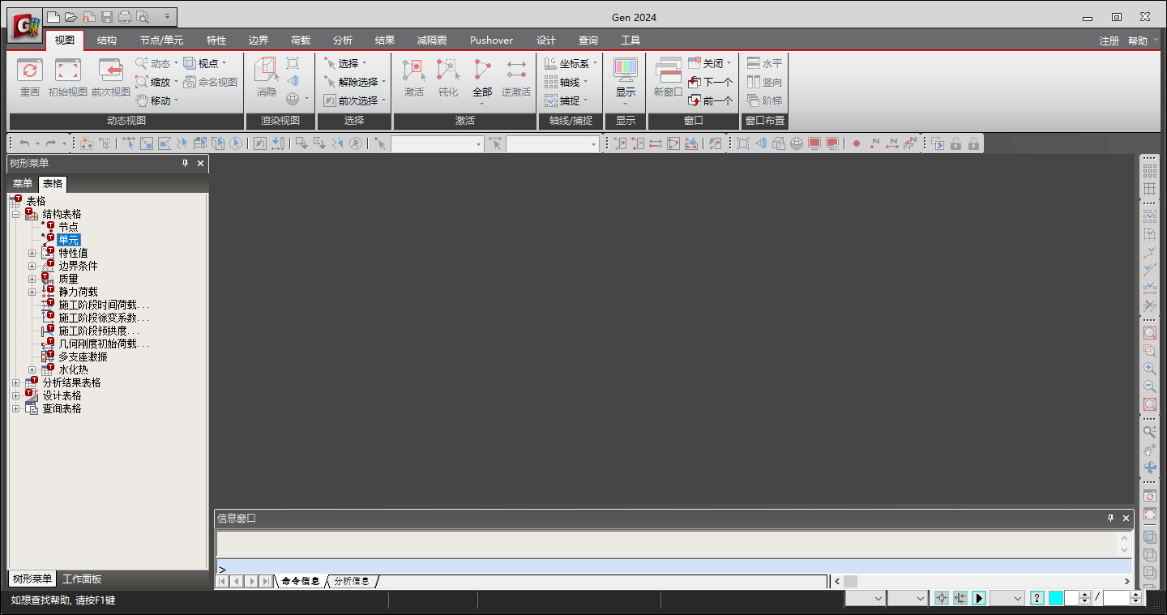This screenshot has height=615, width=1167.
Task: Click the 竖向 vertical tile icon
Action: pos(754,82)
